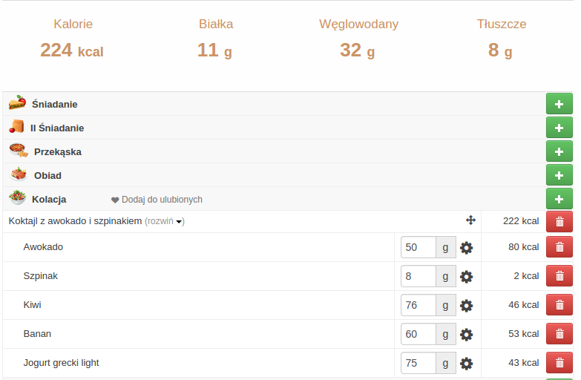Open gear settings for Jogurt grecki light
Screen dimensions: 581x380
point(466,364)
